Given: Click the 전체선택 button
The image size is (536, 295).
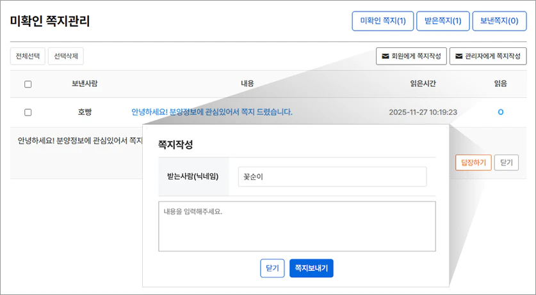Looking at the screenshot, I should [x=28, y=56].
